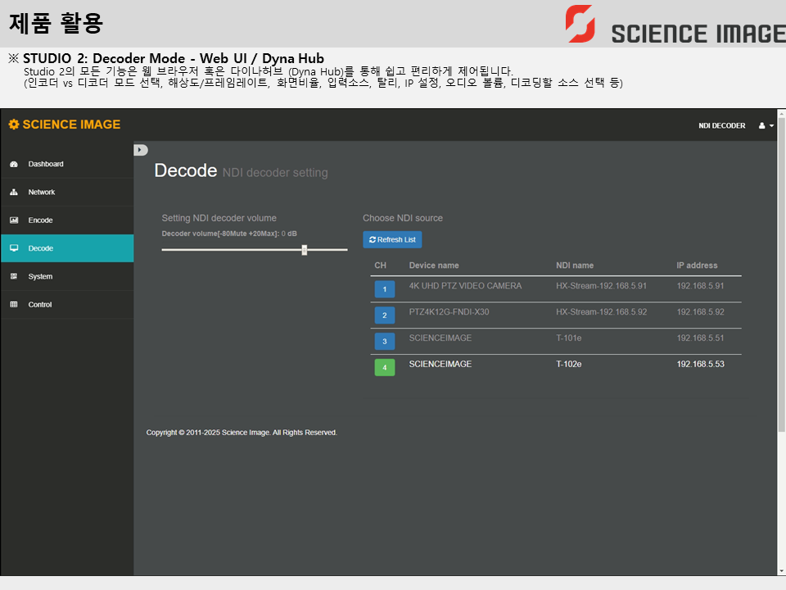Viewport: 786px width, 590px height.
Task: Click the gear icon beside SCIENCE IMAGE logo
Action: (x=14, y=125)
